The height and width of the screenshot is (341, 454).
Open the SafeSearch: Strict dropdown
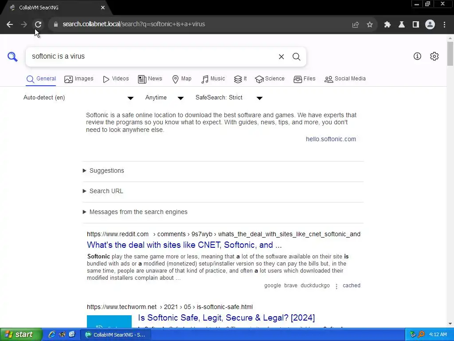[x=229, y=98]
